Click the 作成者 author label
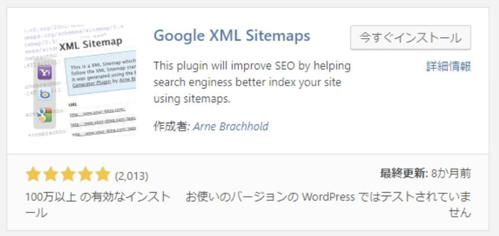Screen dimensions: 499x236 tap(172, 126)
